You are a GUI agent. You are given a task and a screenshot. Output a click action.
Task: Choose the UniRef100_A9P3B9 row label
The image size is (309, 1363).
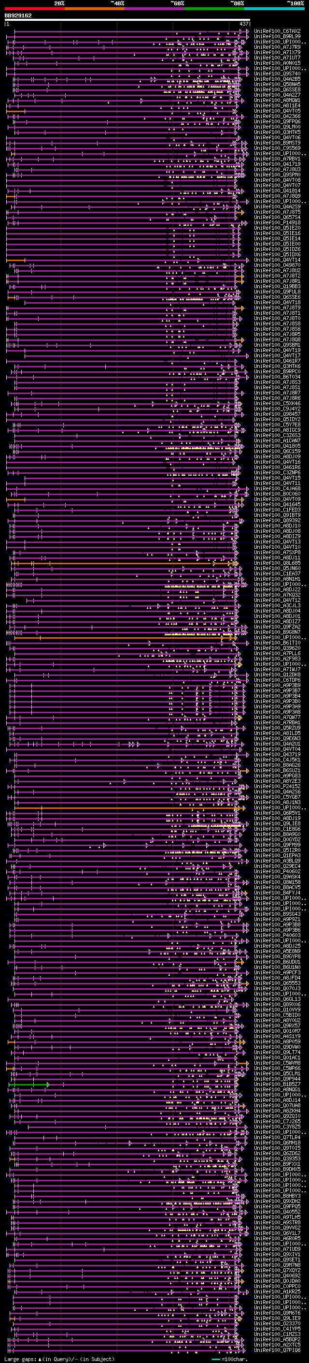click(x=277, y=685)
